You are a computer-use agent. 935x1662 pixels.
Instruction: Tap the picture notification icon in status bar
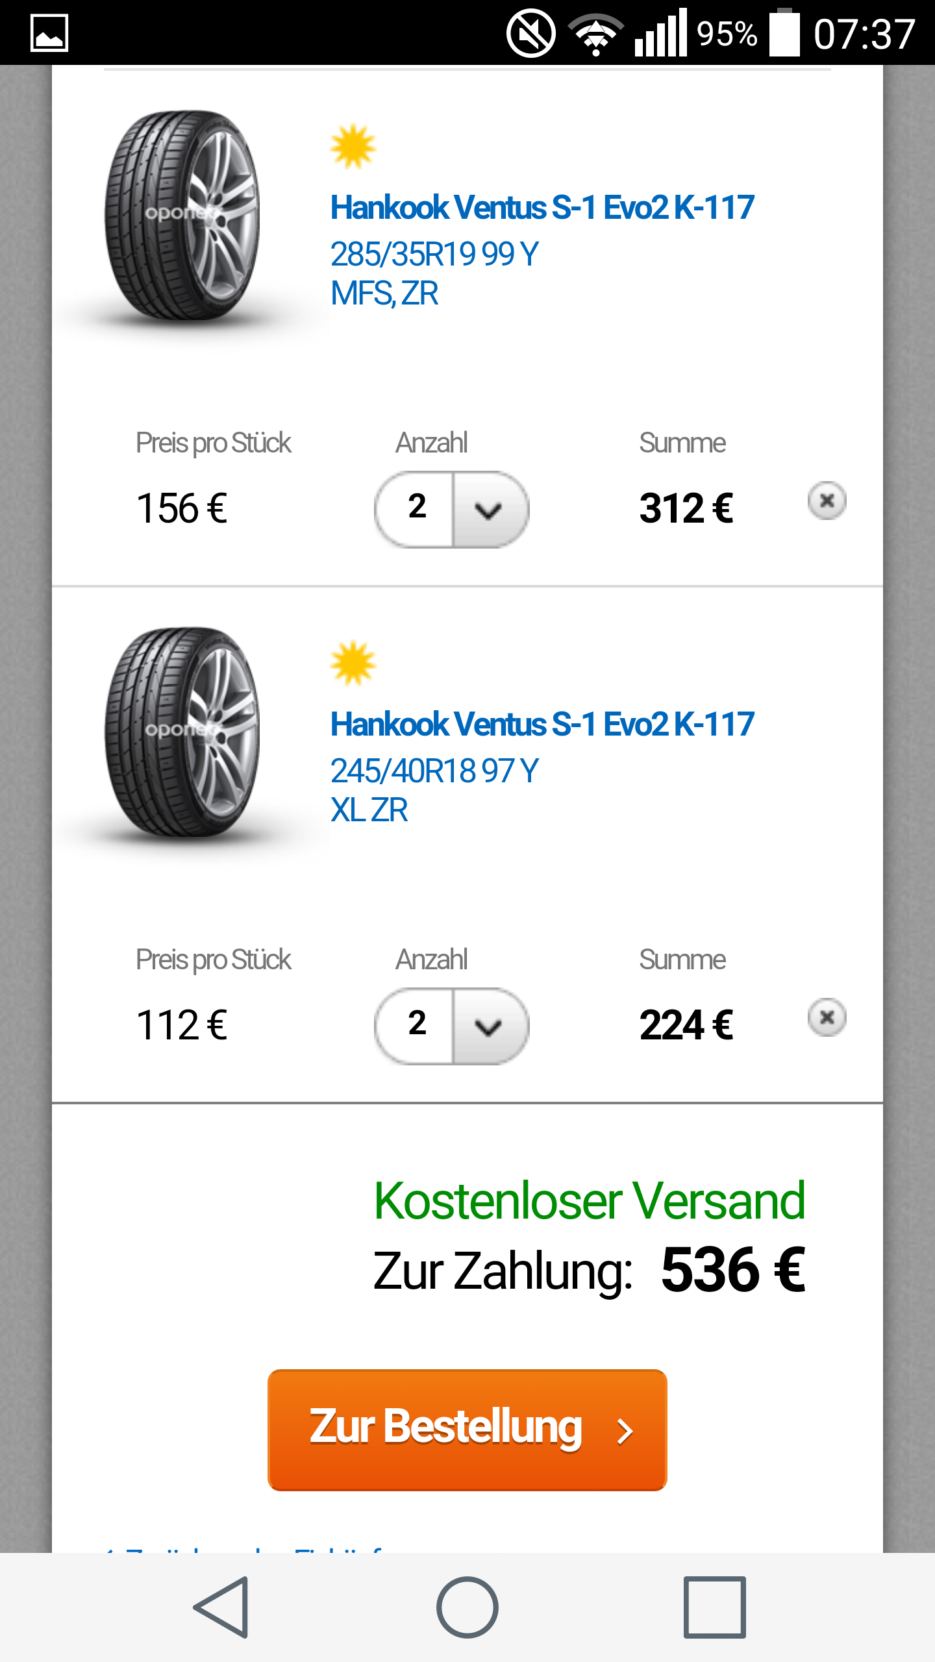pyautogui.click(x=49, y=33)
